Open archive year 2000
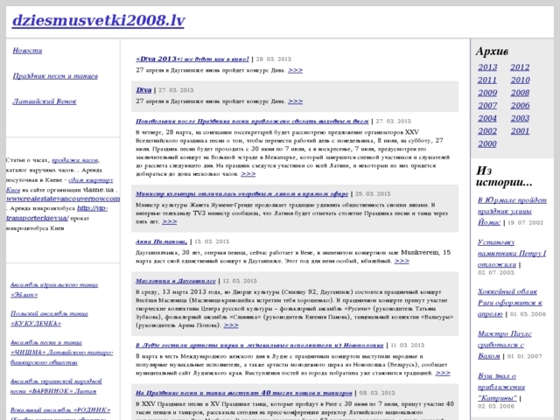The image size is (560, 420). point(487,143)
